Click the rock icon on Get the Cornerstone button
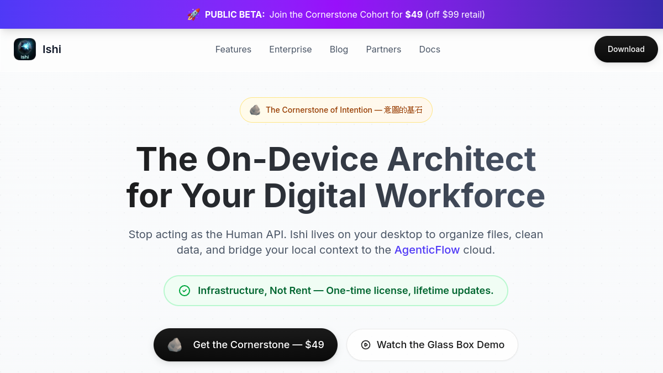The height and width of the screenshot is (373, 663). (175, 345)
